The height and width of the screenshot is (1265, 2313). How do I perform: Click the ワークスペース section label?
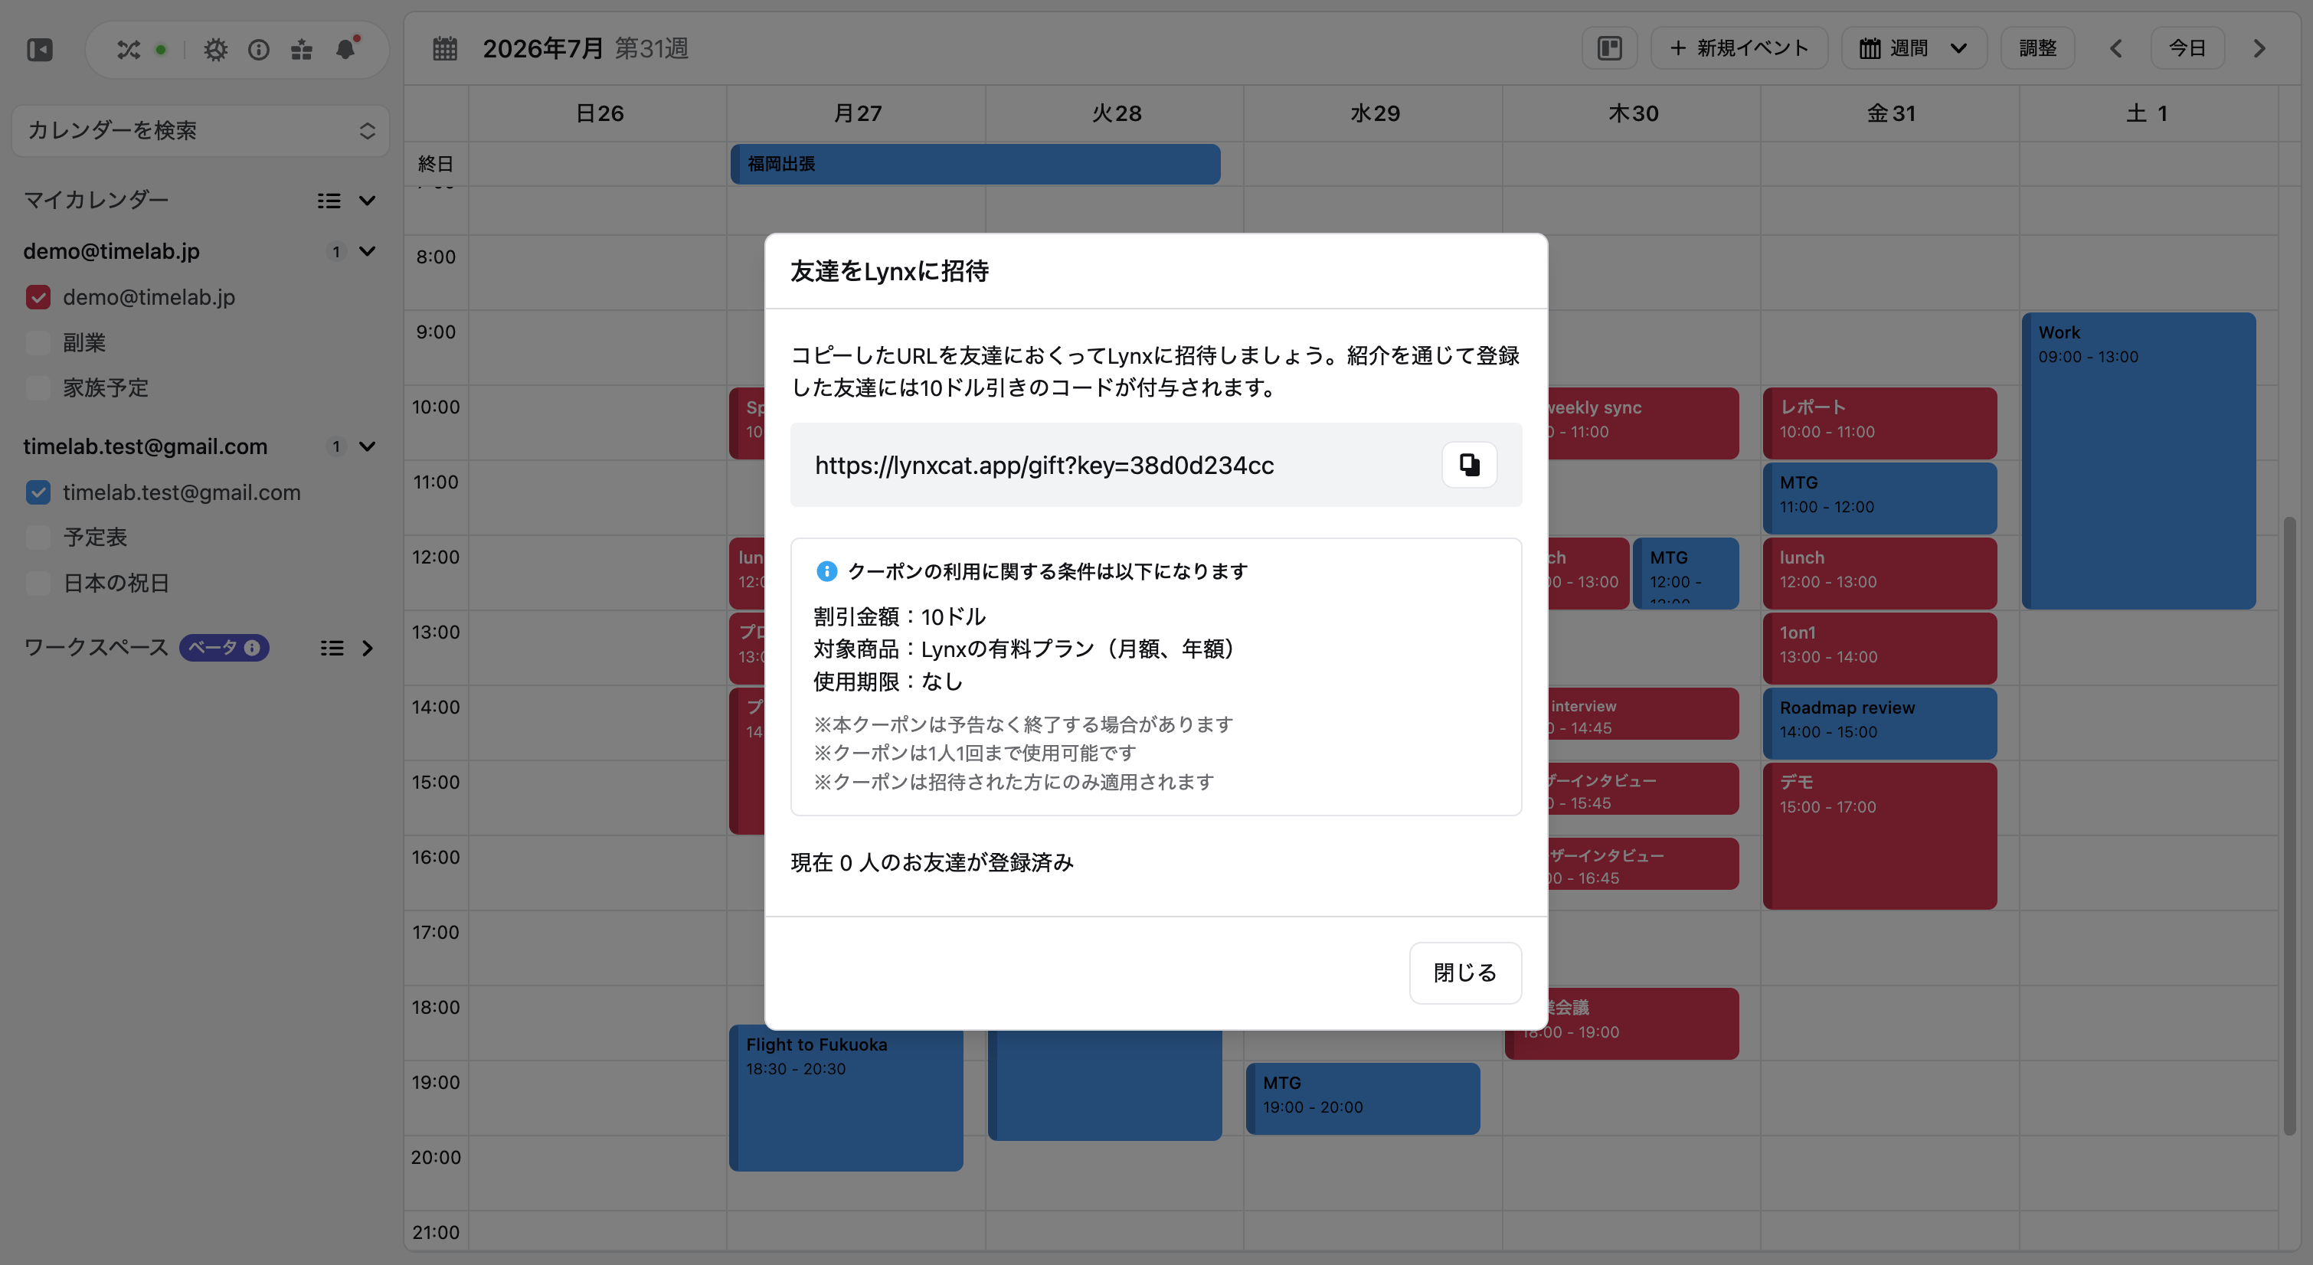(96, 647)
